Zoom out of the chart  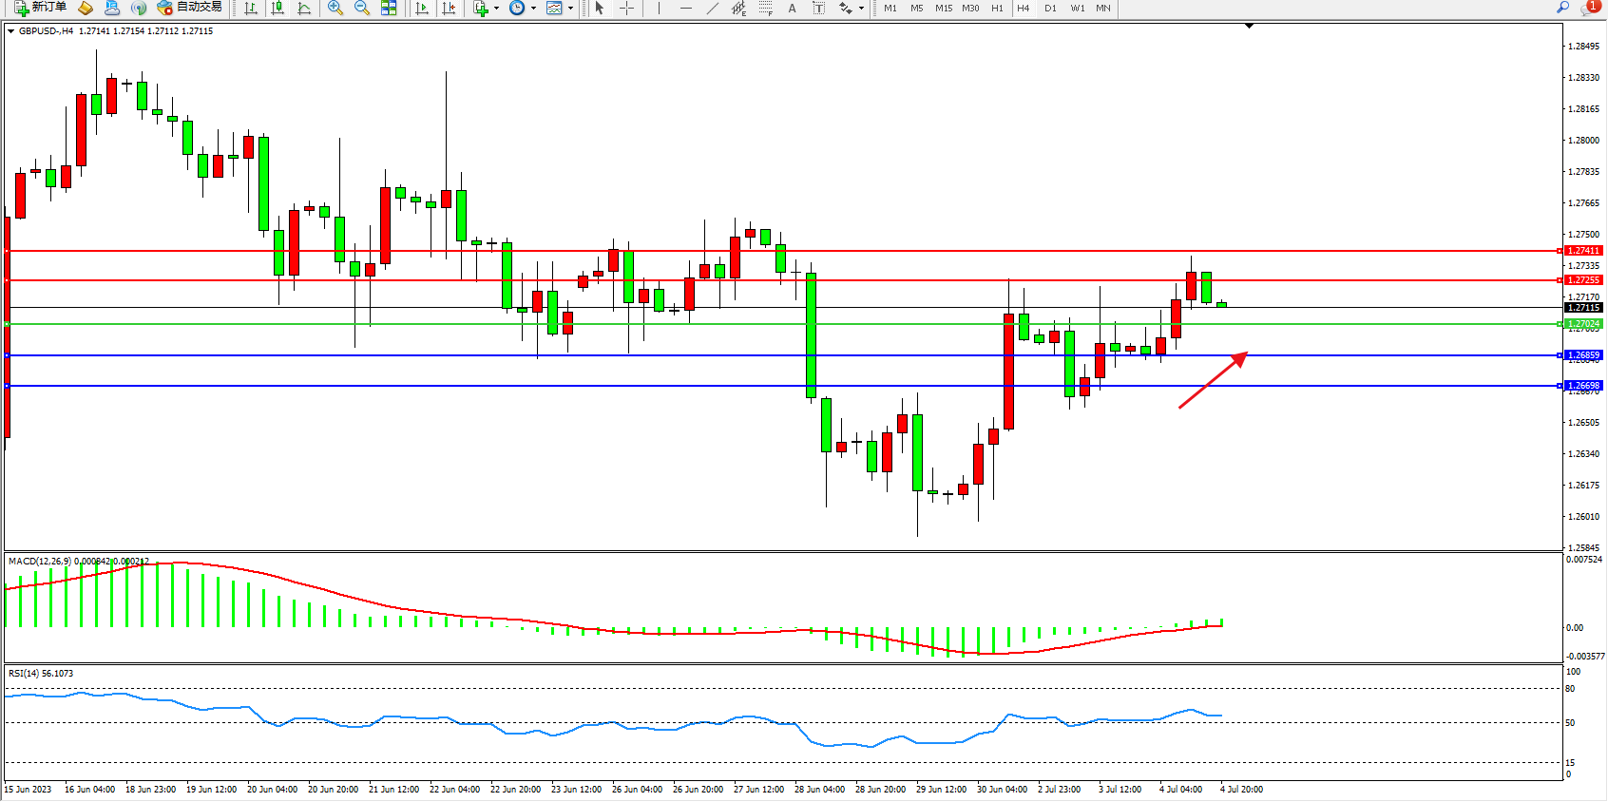(x=362, y=8)
